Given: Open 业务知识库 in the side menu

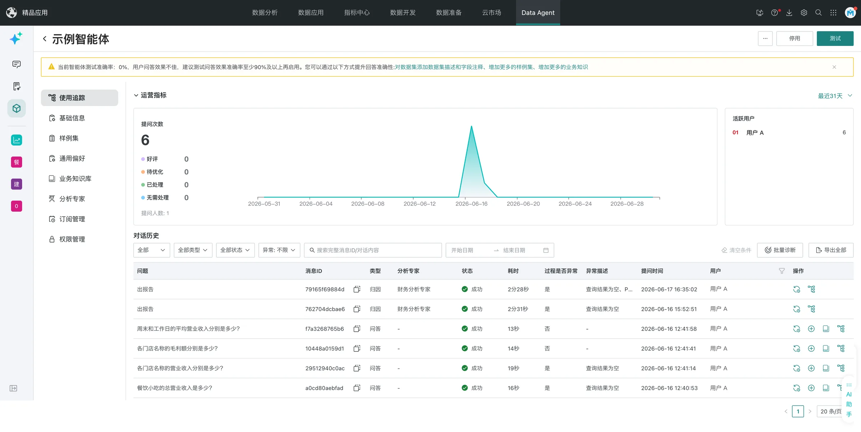Looking at the screenshot, I should pyautogui.click(x=75, y=179).
